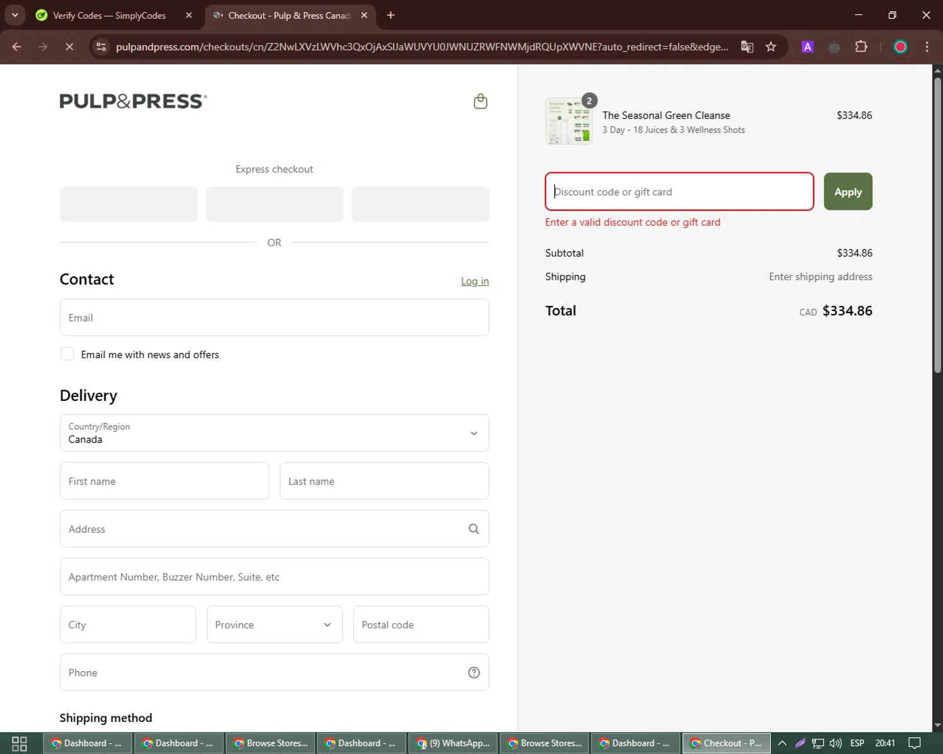Open the WhatsApp taskbar window

(453, 743)
